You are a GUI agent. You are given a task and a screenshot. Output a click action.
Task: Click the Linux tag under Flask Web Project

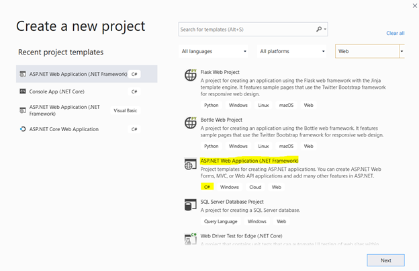coord(263,105)
